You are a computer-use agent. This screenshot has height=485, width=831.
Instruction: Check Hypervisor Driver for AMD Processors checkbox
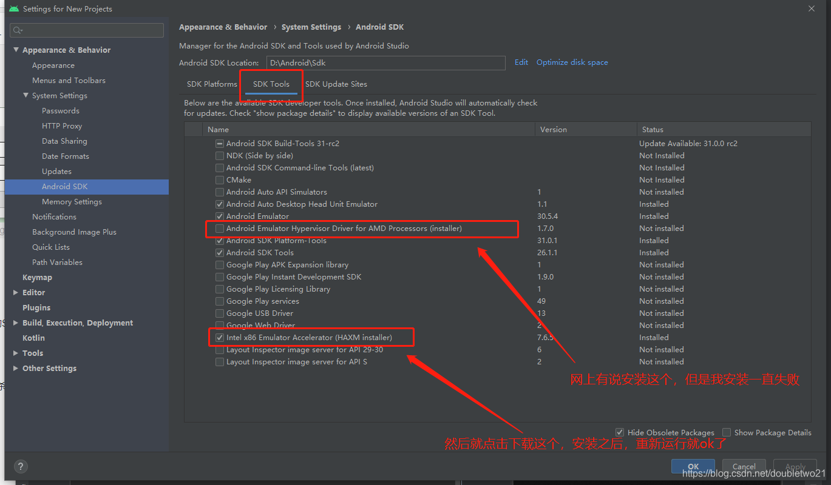220,229
